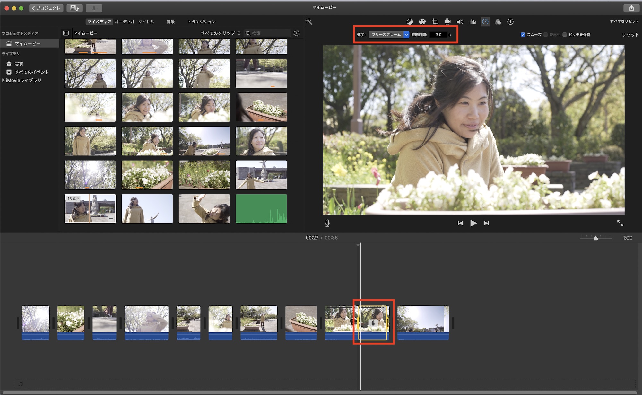The width and height of the screenshot is (642, 395).
Task: Switch to the オーディオ tab
Action: (x=125, y=22)
